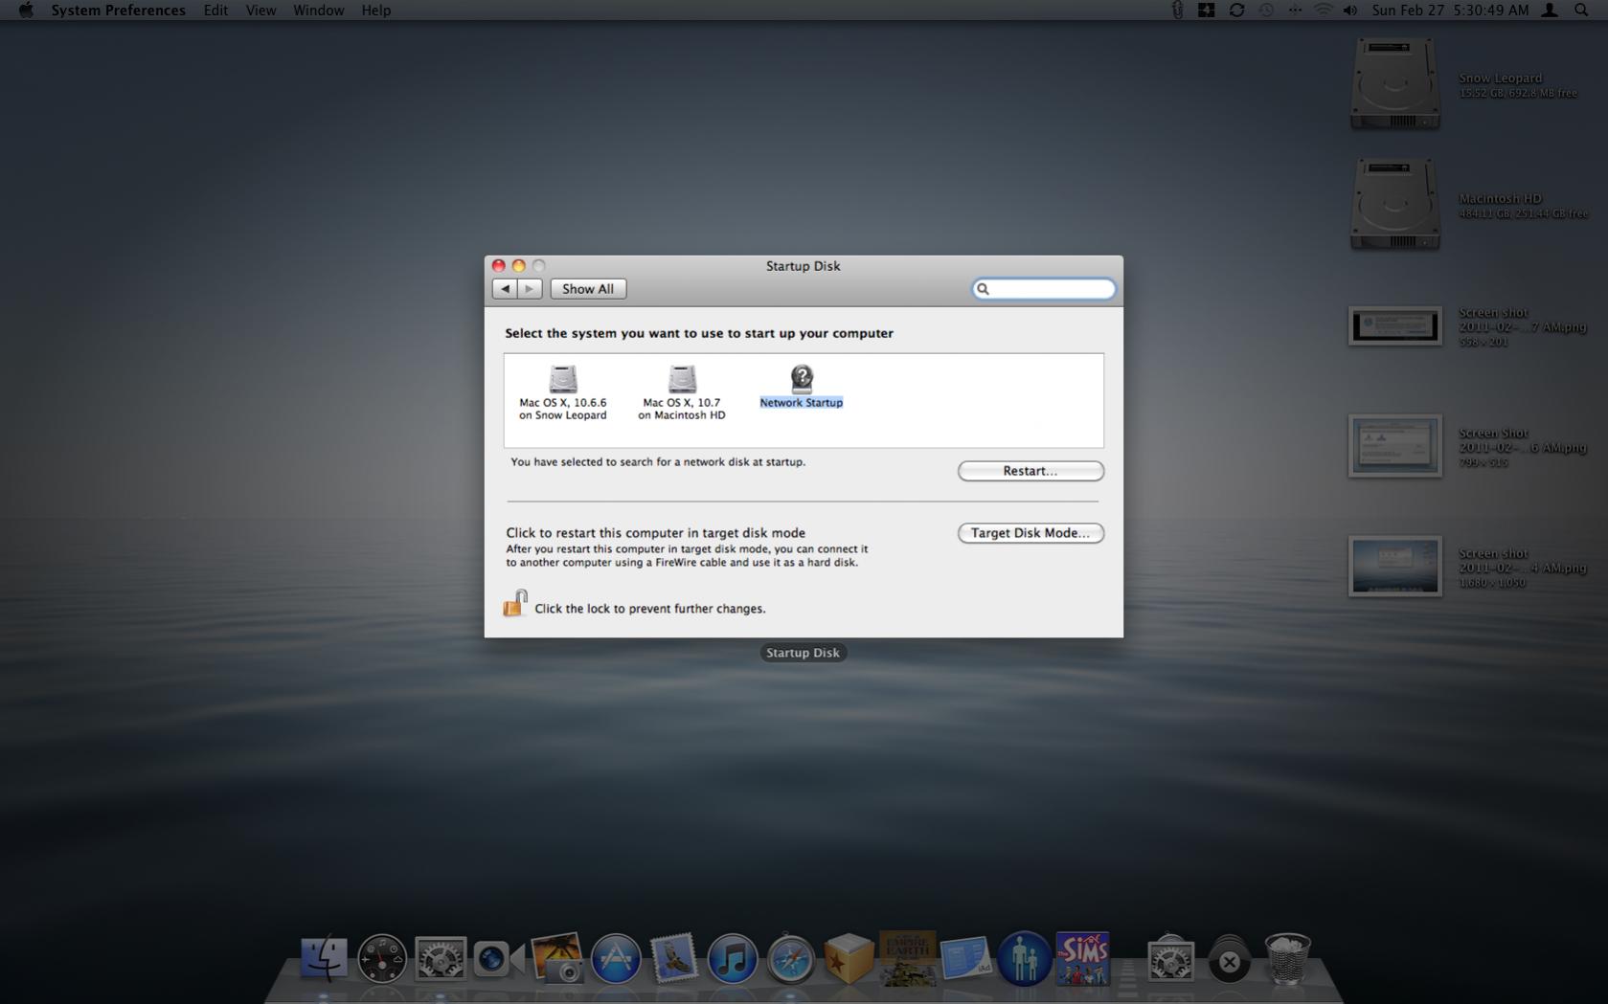This screenshot has height=1004, width=1608.
Task: Open the Window menu
Action: tap(319, 10)
